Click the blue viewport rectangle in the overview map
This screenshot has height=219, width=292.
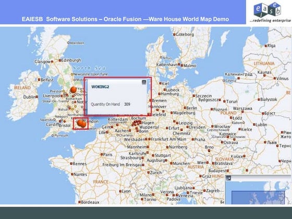(x=258, y=198)
